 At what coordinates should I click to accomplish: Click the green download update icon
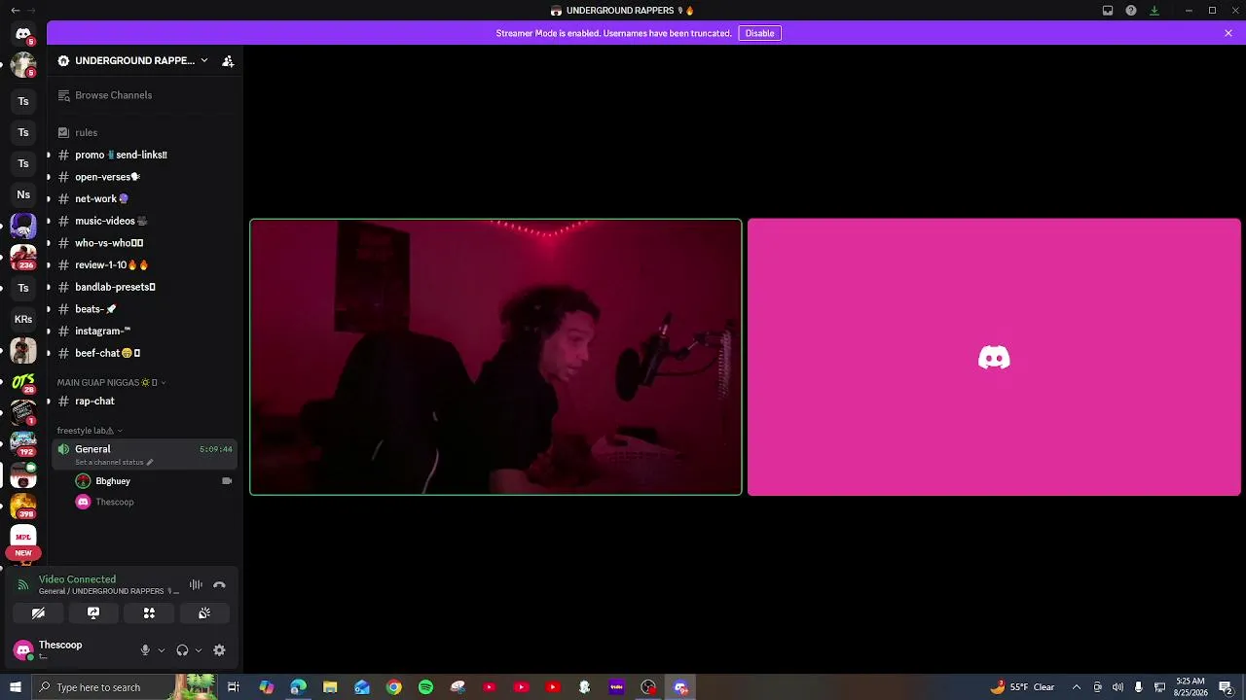[1154, 11]
